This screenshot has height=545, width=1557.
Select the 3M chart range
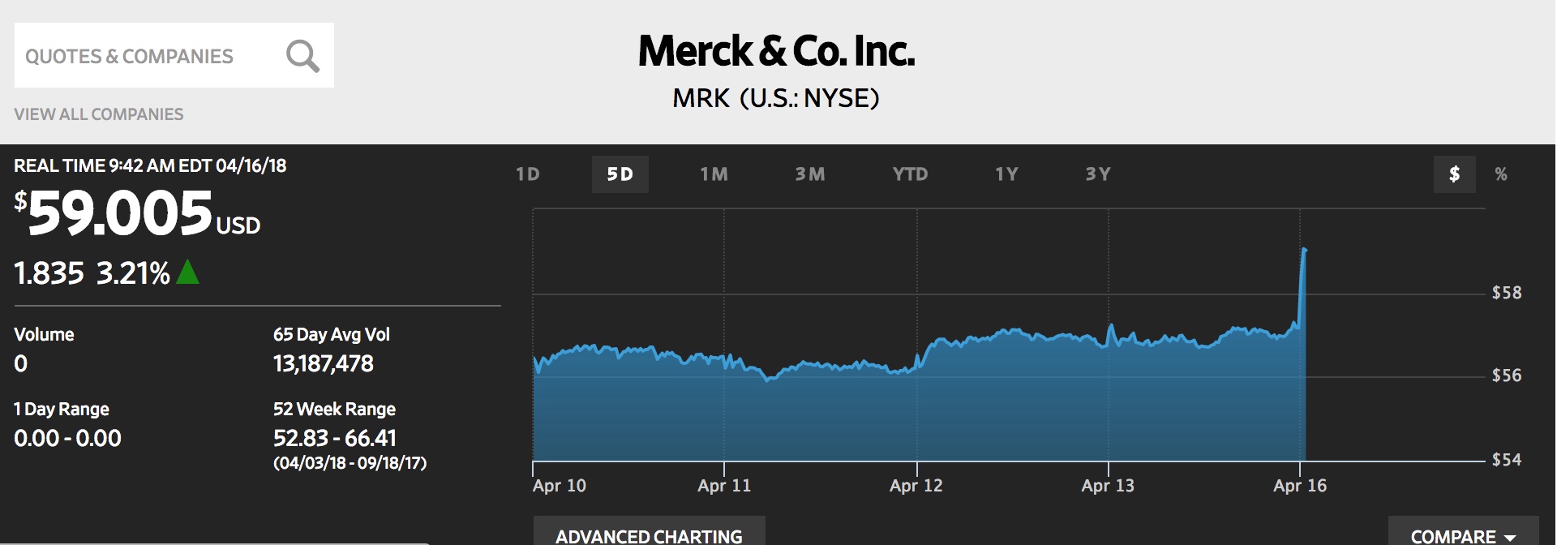[x=810, y=174]
